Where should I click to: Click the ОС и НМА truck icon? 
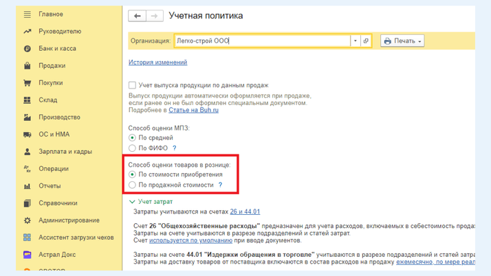coord(28,135)
